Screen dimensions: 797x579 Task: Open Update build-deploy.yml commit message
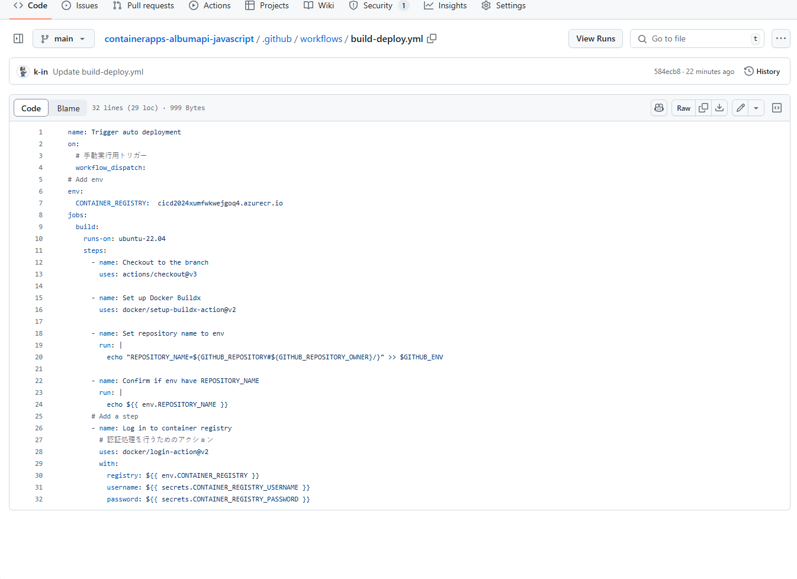coord(98,72)
